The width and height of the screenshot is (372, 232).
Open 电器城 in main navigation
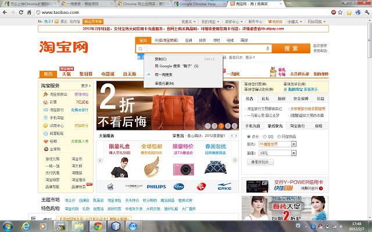108,74
